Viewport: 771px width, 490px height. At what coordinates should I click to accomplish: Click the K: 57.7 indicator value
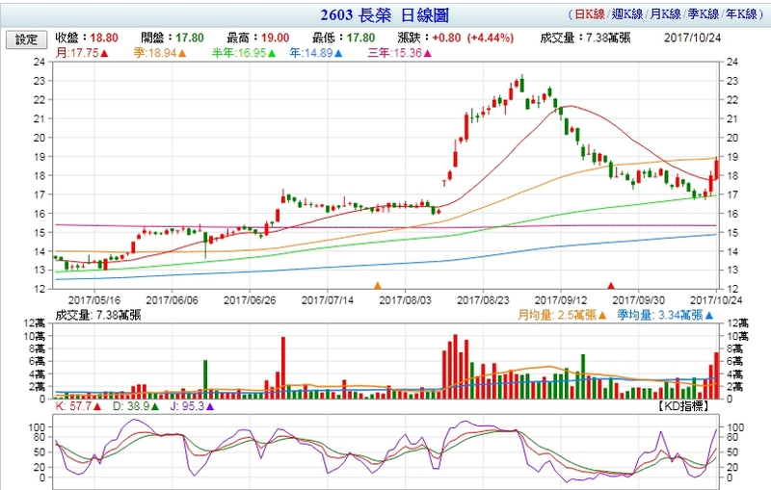tap(79, 406)
